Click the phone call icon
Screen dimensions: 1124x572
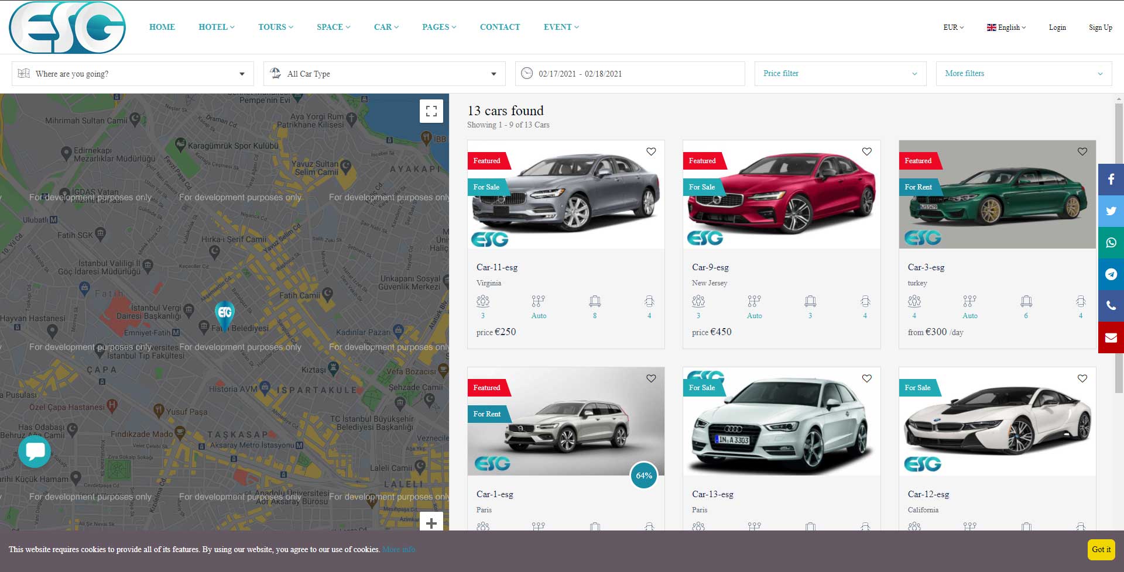(1111, 306)
